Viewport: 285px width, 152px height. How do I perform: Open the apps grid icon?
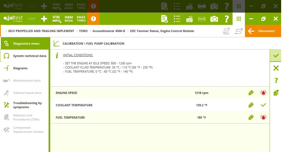[239, 19]
